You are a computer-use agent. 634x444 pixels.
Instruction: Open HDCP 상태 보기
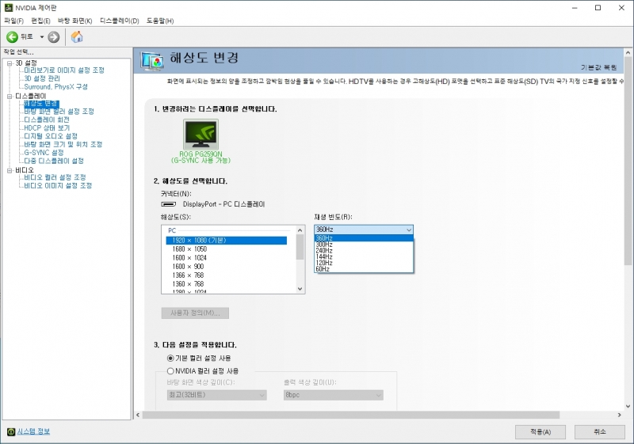coord(47,128)
